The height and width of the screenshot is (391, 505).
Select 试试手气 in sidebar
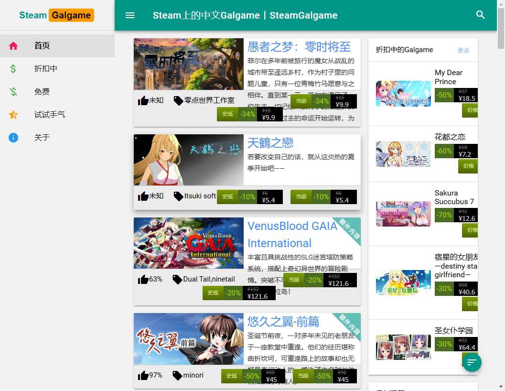point(57,114)
